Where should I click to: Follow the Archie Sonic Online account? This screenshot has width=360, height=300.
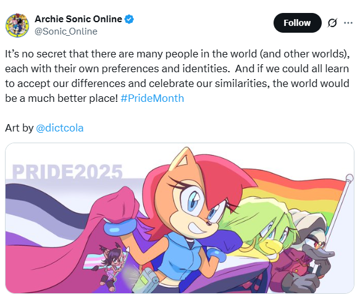tap(297, 23)
